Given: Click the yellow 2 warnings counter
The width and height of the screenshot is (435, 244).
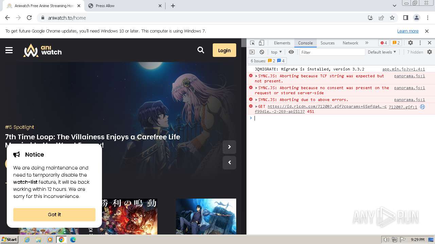Looking at the screenshot, I should coord(396,43).
